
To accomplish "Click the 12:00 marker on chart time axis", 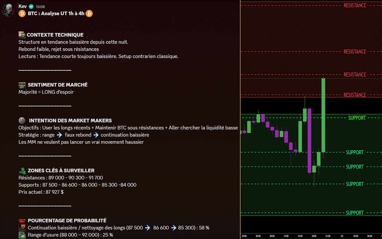I will point(286,236).
